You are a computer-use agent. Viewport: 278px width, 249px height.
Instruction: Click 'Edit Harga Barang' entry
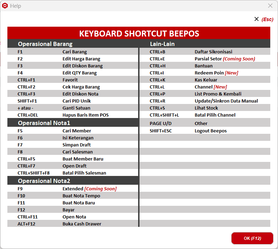point(81,59)
